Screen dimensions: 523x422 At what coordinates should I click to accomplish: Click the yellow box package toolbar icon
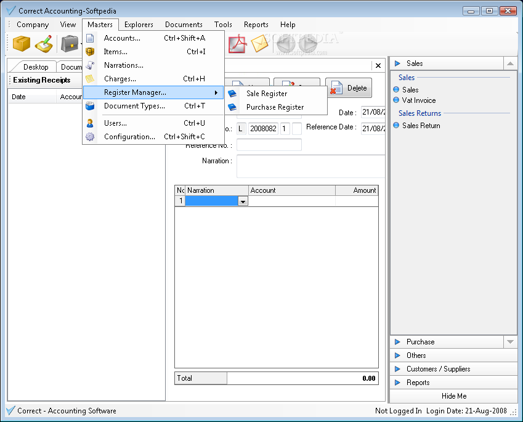(x=22, y=44)
